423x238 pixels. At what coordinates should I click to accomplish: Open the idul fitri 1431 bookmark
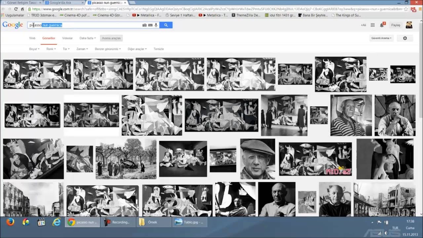pos(280,15)
